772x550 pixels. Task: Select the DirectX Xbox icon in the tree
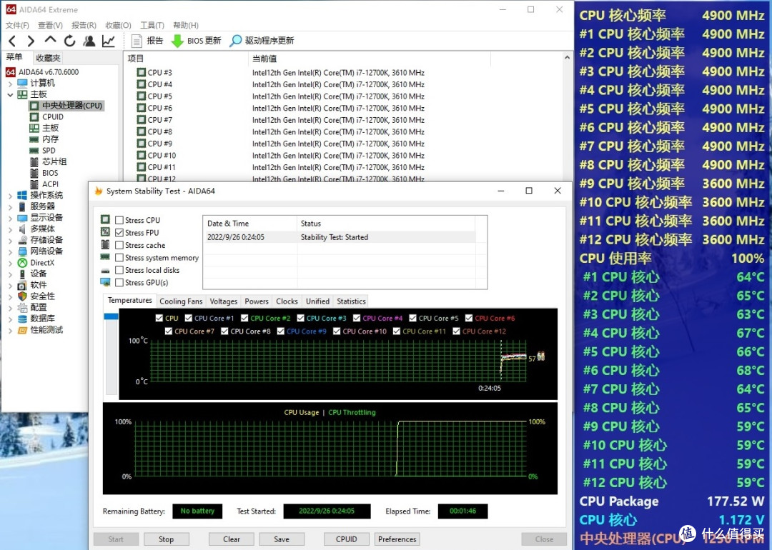23,263
